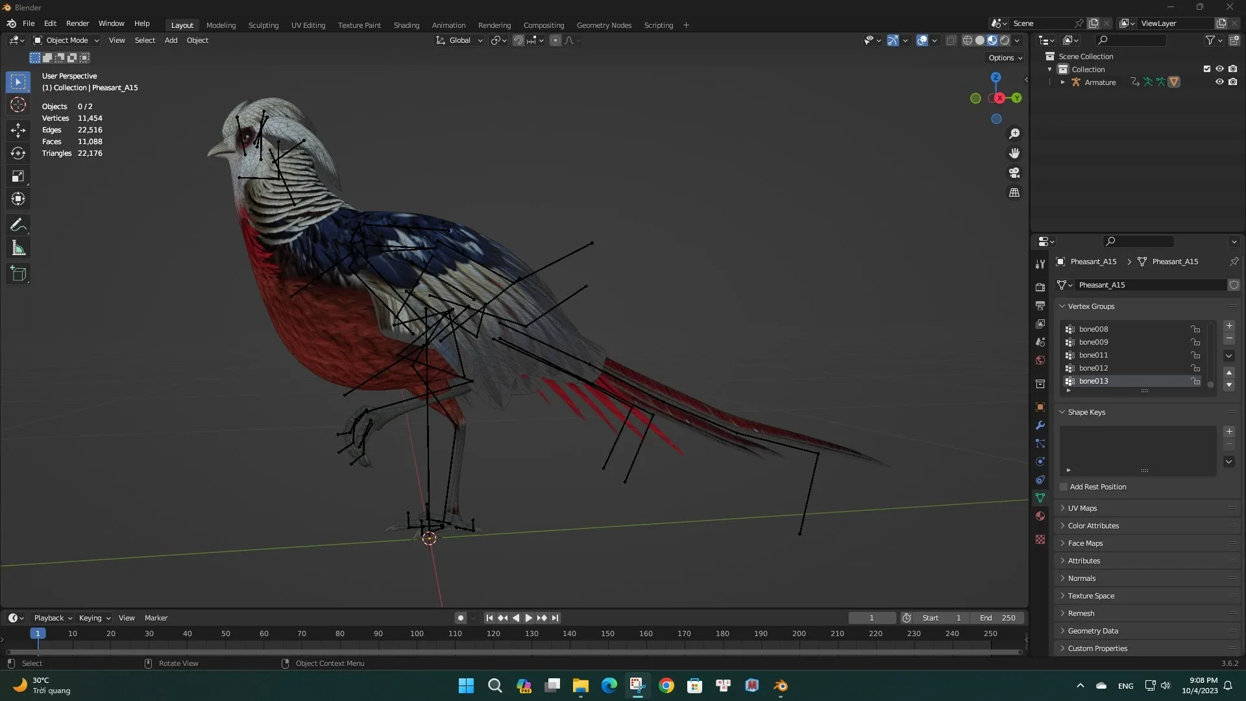The width and height of the screenshot is (1246, 701).
Task: Open the Physics properties tab
Action: click(1040, 461)
